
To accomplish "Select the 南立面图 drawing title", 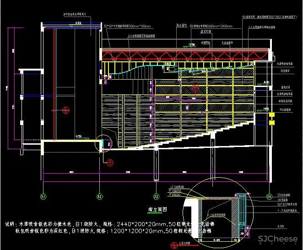I will [x=157, y=209].
